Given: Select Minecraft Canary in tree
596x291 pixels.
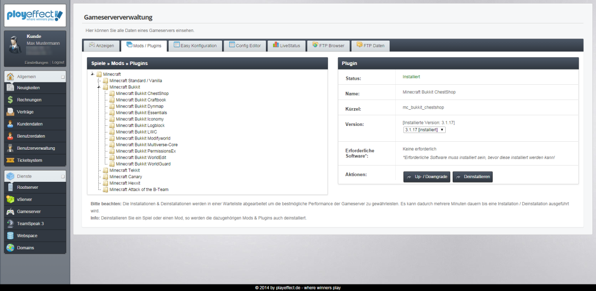Looking at the screenshot, I should click(126, 177).
